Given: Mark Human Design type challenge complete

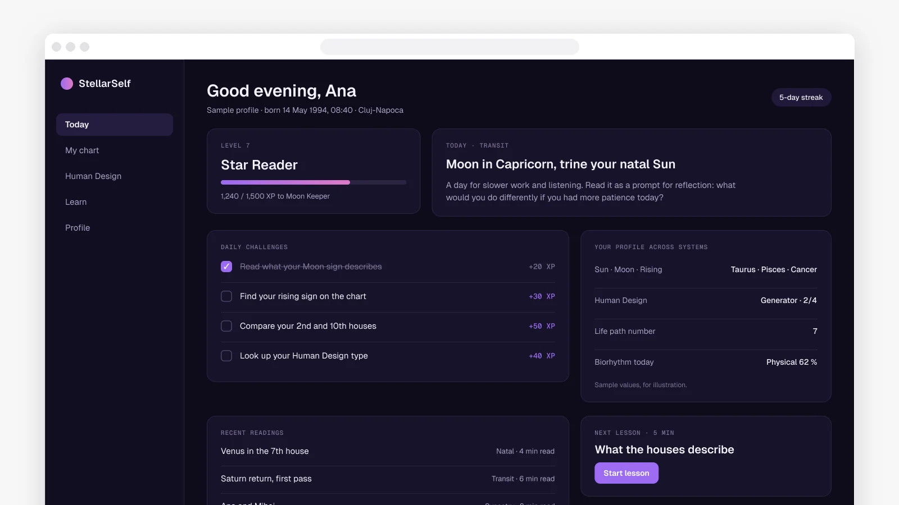Looking at the screenshot, I should tap(226, 356).
